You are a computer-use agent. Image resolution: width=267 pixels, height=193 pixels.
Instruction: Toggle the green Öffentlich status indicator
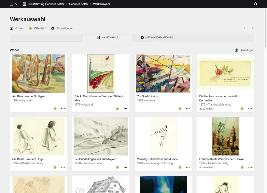click(x=30, y=28)
